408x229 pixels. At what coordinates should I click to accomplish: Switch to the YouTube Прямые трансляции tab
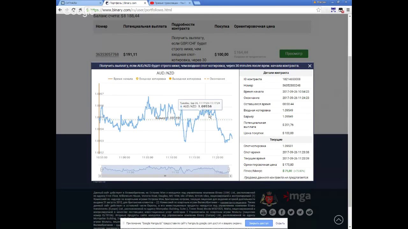pyautogui.click(x=170, y=3)
